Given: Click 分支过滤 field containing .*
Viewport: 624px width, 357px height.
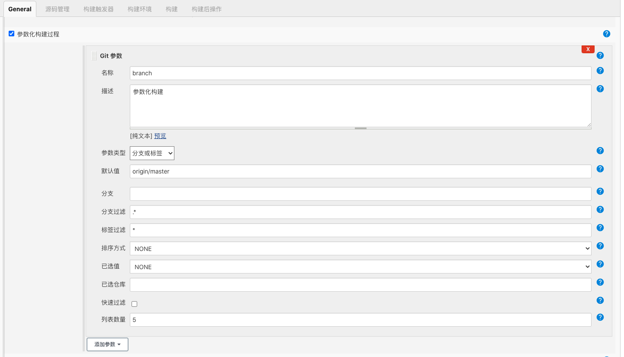Looking at the screenshot, I should tap(360, 212).
